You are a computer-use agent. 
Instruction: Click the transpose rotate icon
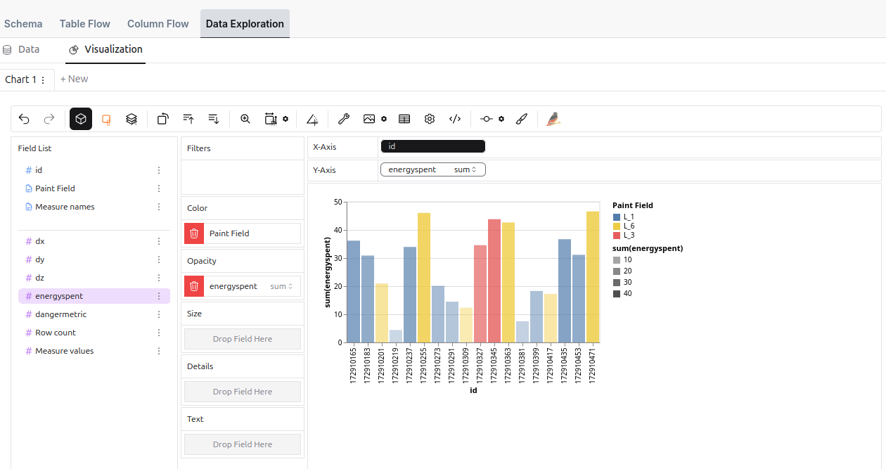pos(162,119)
